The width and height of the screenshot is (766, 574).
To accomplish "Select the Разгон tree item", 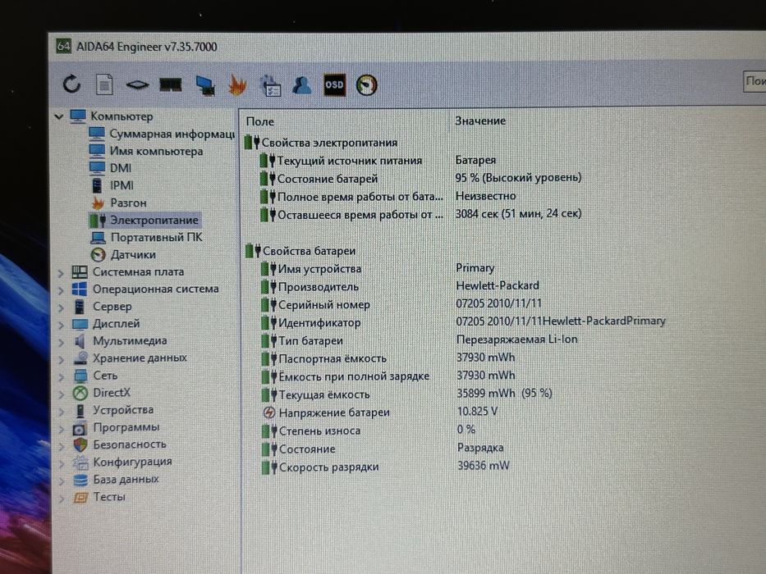I will [119, 203].
